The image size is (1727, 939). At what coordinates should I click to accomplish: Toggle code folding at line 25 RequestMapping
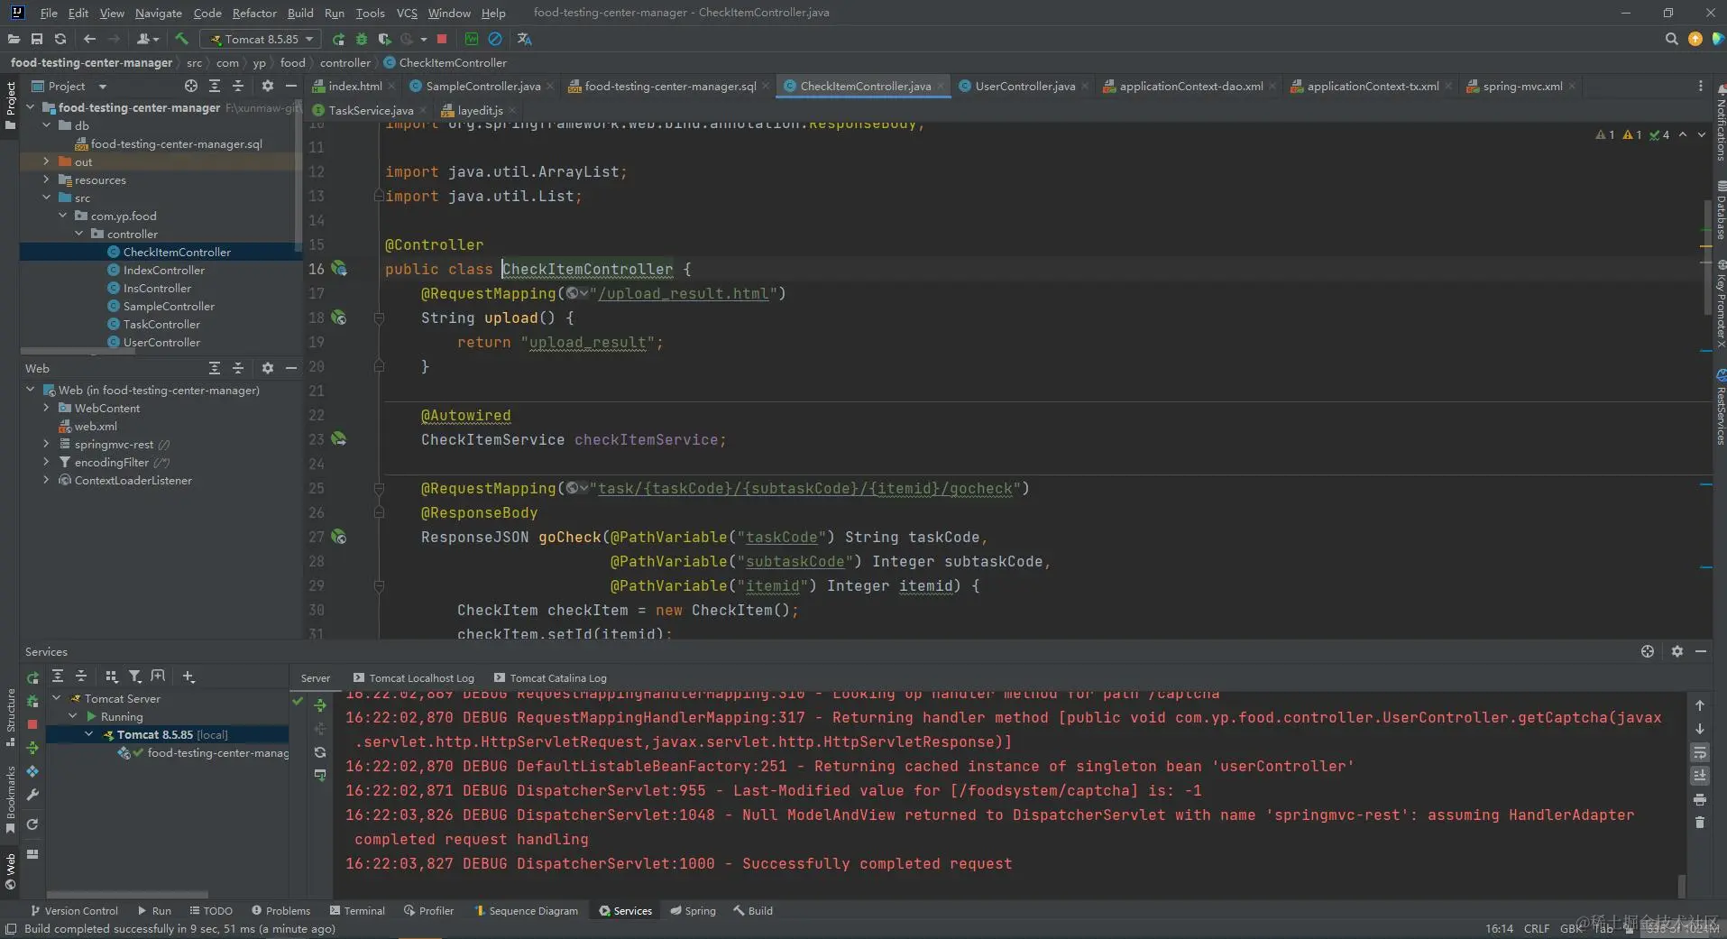(379, 488)
